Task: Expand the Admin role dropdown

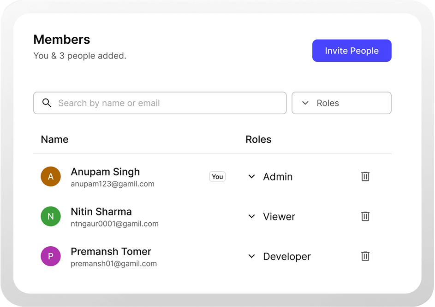Action: 271,177
